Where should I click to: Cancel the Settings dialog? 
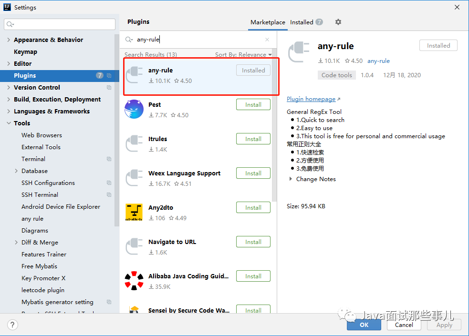tap(404, 325)
